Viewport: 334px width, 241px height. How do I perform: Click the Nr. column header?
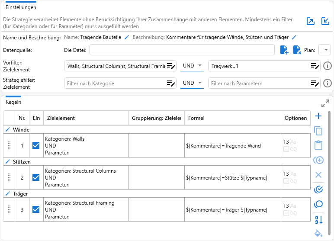(x=22, y=118)
